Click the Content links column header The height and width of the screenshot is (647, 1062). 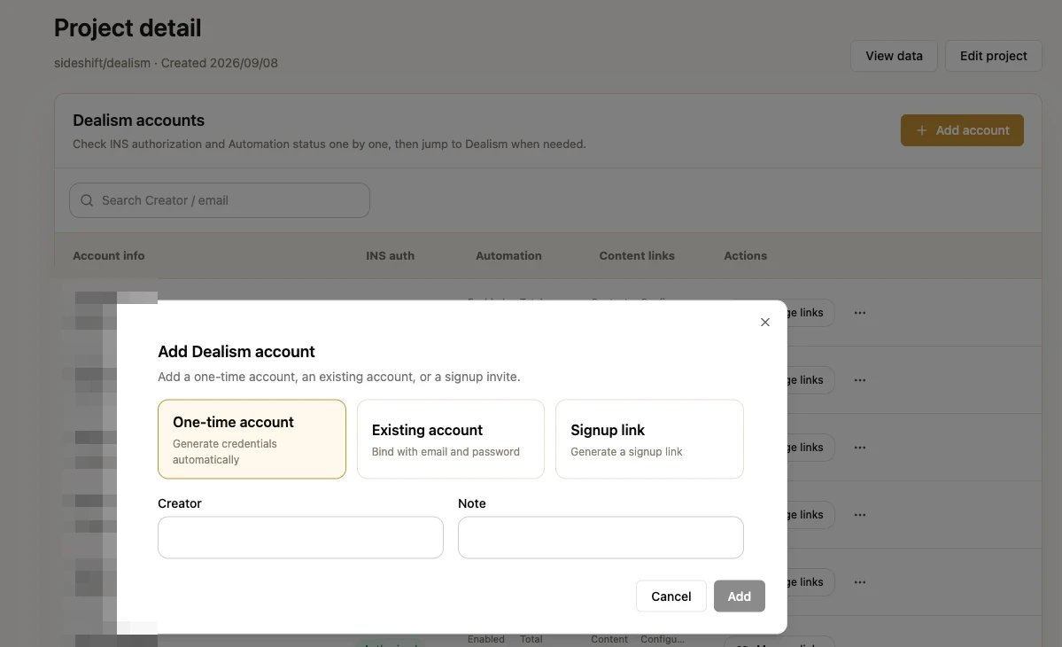point(637,256)
